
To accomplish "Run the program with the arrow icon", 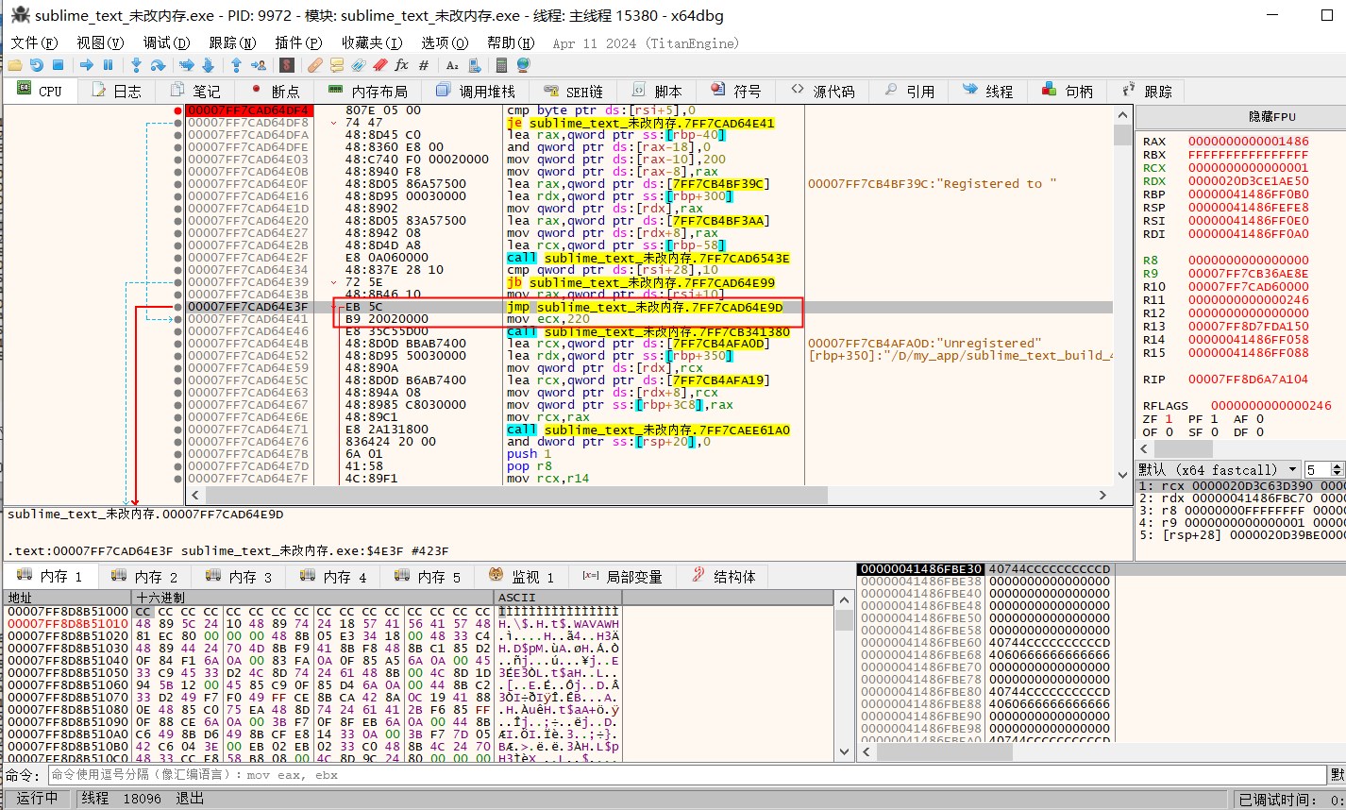I will (86, 65).
